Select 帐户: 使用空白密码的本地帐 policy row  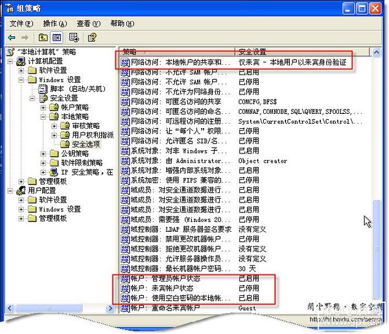tap(190, 298)
